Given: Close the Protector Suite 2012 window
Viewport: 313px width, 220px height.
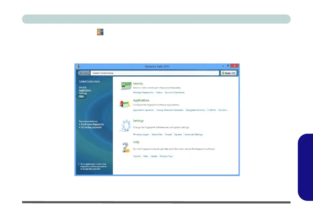Looking at the screenshot, I should 235,66.
